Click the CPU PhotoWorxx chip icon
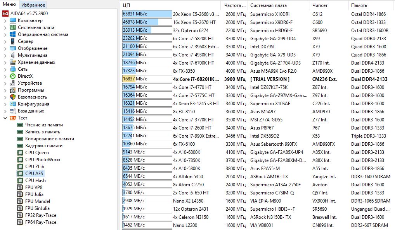The width and height of the screenshot is (395, 230). [20, 160]
